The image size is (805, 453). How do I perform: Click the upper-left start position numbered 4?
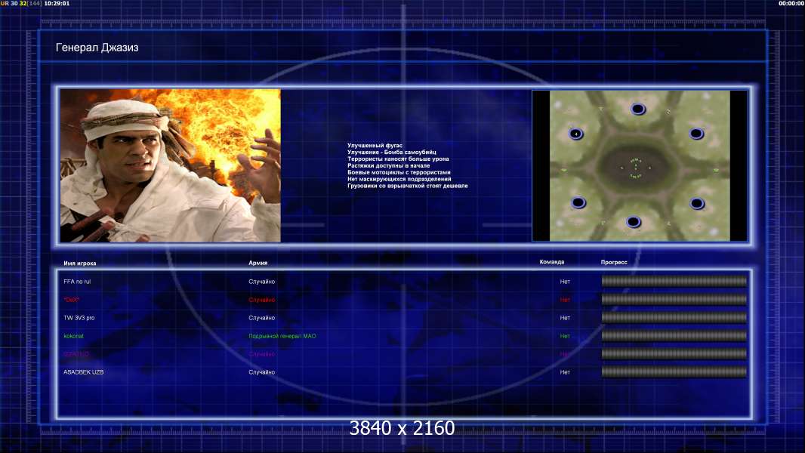(576, 134)
